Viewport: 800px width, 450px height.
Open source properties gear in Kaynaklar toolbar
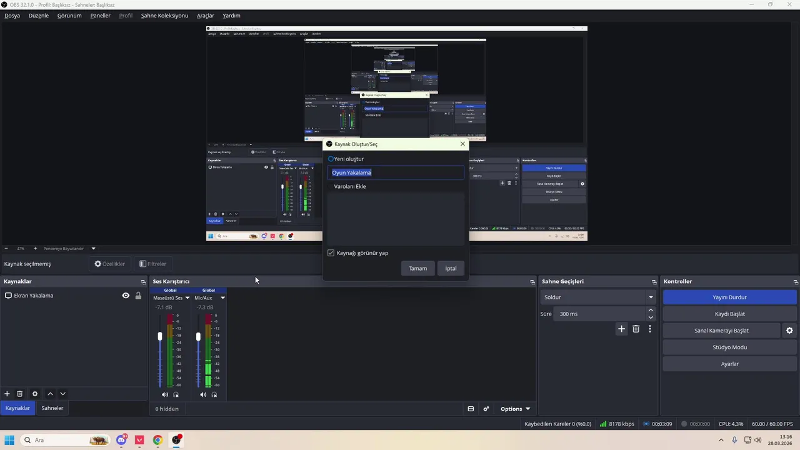point(35,394)
